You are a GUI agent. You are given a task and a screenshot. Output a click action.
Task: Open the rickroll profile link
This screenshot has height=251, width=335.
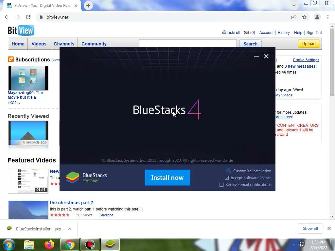point(234,32)
